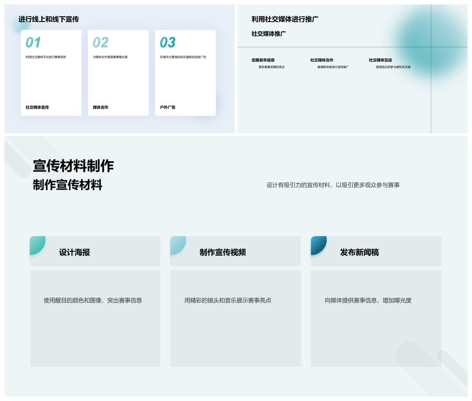Viewport: 472px width, 401px height.
Task: Select the 制作宣传视频 header label
Action: [222, 252]
